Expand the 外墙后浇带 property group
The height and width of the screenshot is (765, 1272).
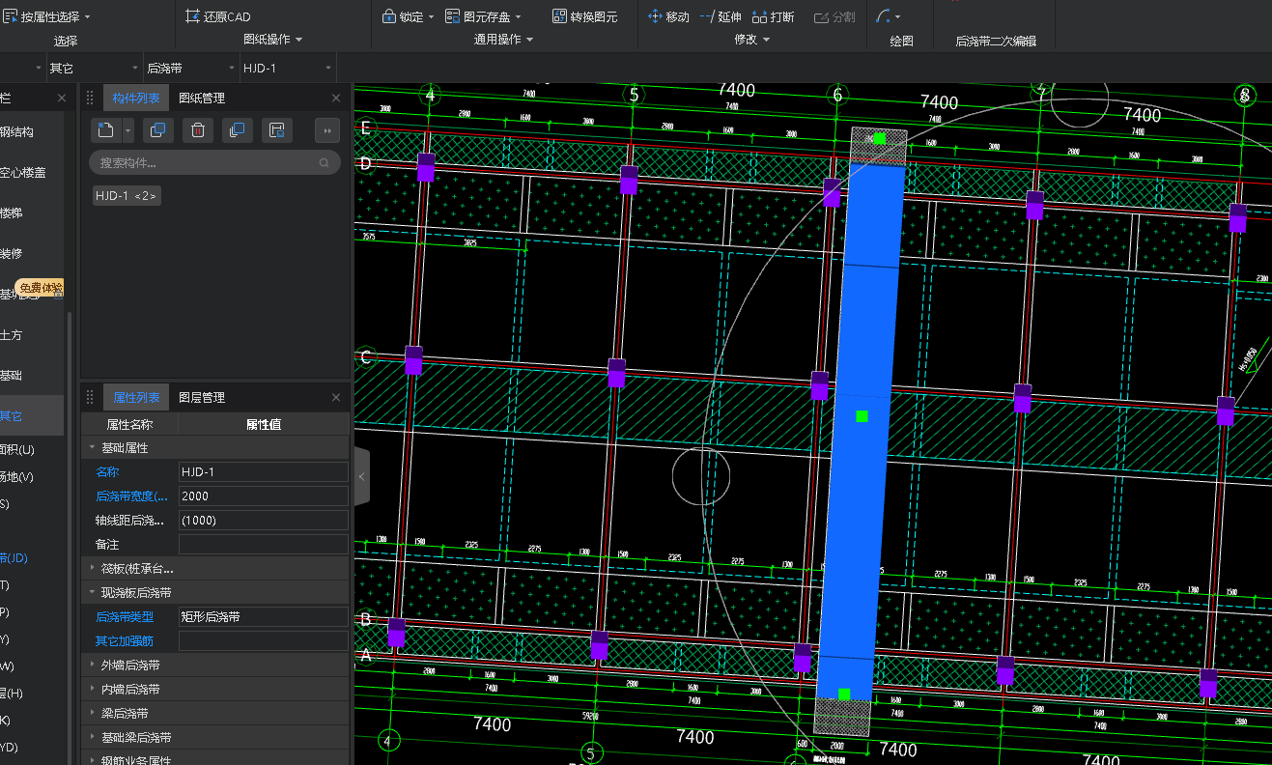[130, 666]
